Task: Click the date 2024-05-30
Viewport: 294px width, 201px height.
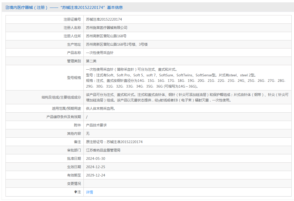Action: [x=95, y=159]
